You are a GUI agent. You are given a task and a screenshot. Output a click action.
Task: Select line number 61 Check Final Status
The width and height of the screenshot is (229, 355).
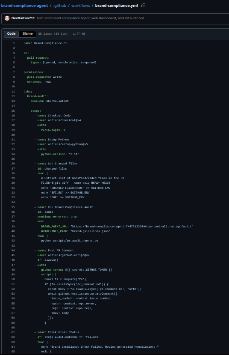[13, 332]
